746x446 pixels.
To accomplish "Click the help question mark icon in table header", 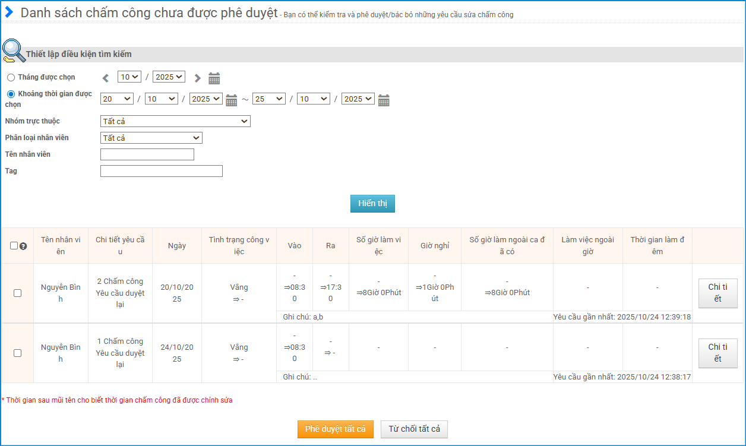I will (x=23, y=246).
